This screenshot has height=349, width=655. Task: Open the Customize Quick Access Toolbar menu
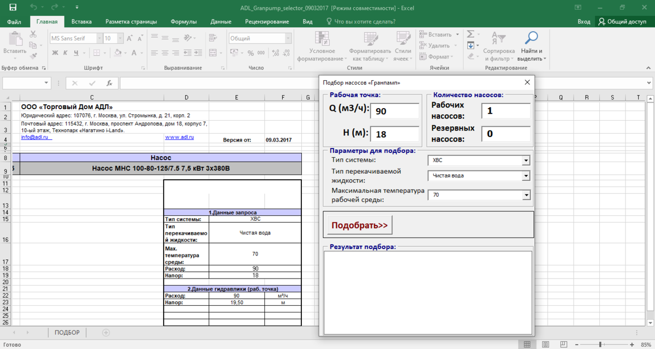pyautogui.click(x=76, y=8)
